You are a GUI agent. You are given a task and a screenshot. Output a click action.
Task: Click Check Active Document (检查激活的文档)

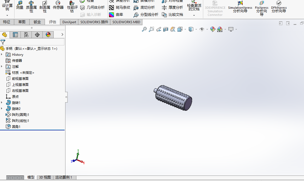tap(194, 6)
